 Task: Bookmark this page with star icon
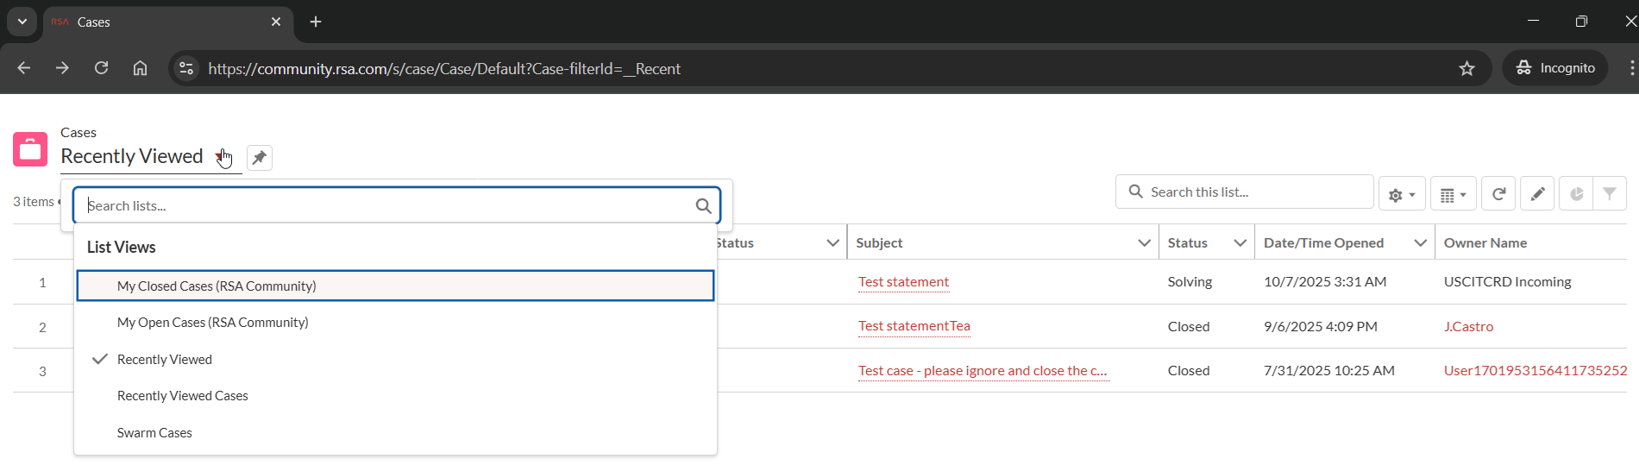(x=1466, y=68)
